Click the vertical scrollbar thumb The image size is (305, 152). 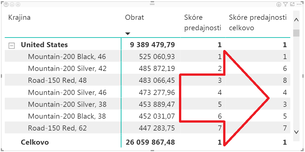[296, 33]
